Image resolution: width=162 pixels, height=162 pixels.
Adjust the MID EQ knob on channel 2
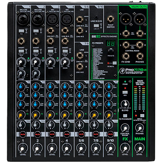(x=35, y=95)
